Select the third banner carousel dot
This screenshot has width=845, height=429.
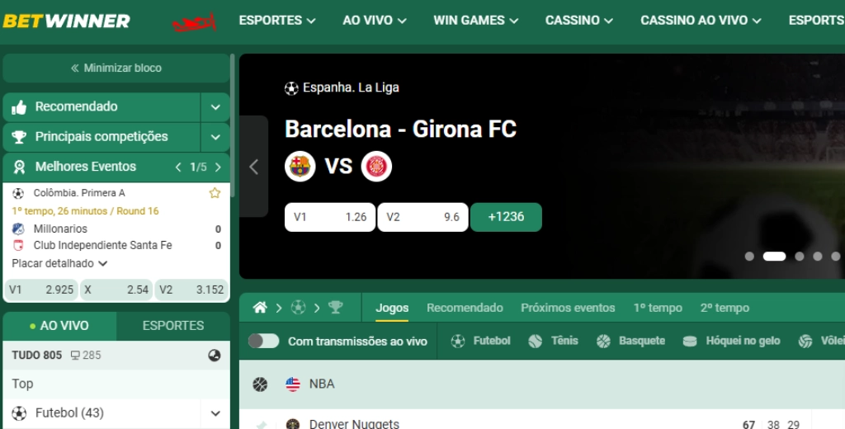pos(799,257)
